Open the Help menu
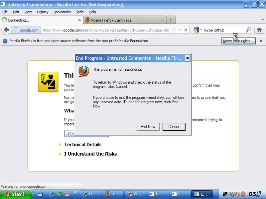Viewport: 266px width, 199px height. [x=92, y=12]
